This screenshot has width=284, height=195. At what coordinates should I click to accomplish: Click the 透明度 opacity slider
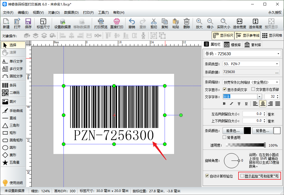[246, 145]
